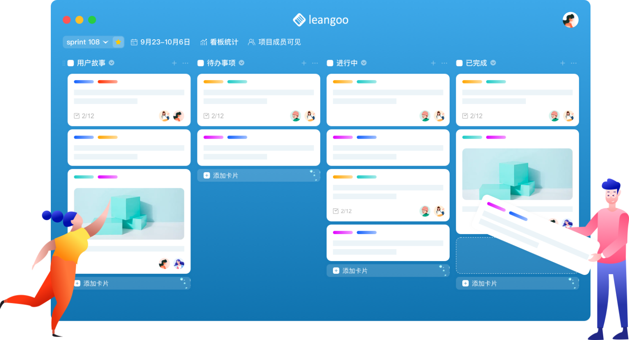Open the ... menu icon on 已完成 column

pyautogui.click(x=573, y=63)
